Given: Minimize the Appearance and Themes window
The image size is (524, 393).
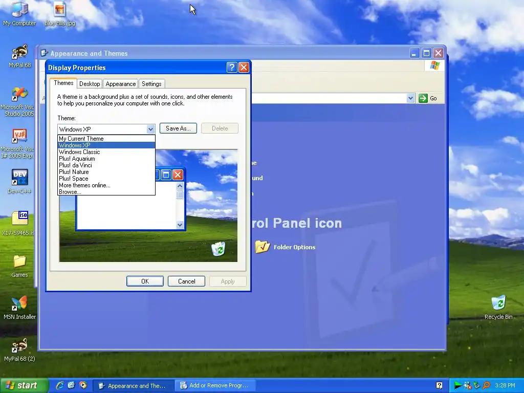Looking at the screenshot, I should [414, 53].
